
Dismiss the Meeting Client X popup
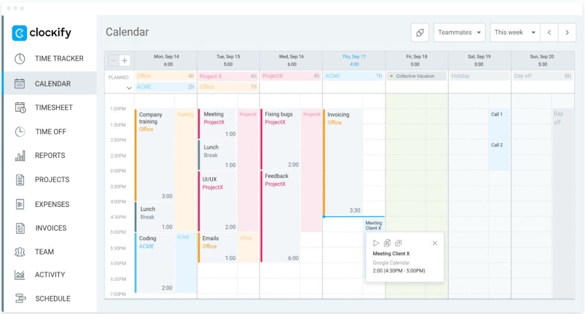pyautogui.click(x=434, y=243)
